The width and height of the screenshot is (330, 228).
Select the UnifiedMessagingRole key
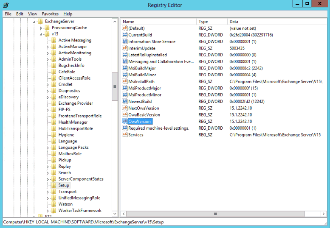tap(79, 198)
